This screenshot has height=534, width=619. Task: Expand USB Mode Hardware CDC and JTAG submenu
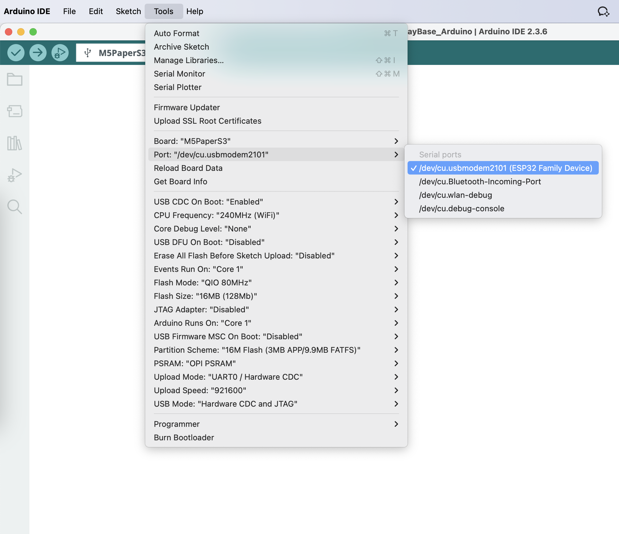(x=276, y=404)
